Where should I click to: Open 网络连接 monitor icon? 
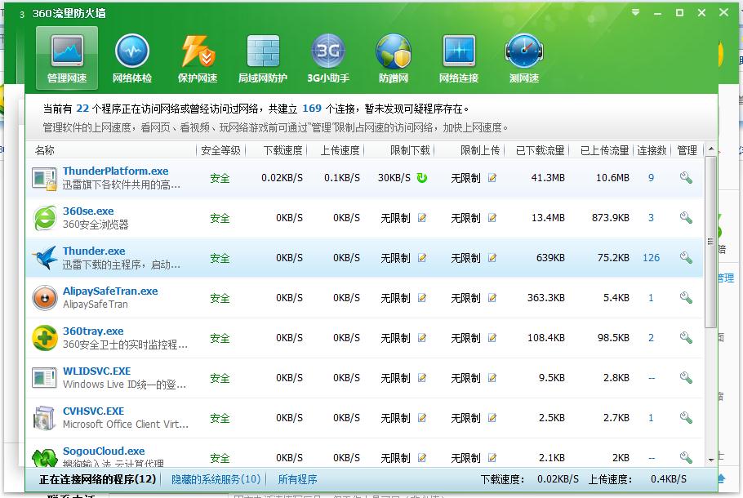(x=459, y=58)
